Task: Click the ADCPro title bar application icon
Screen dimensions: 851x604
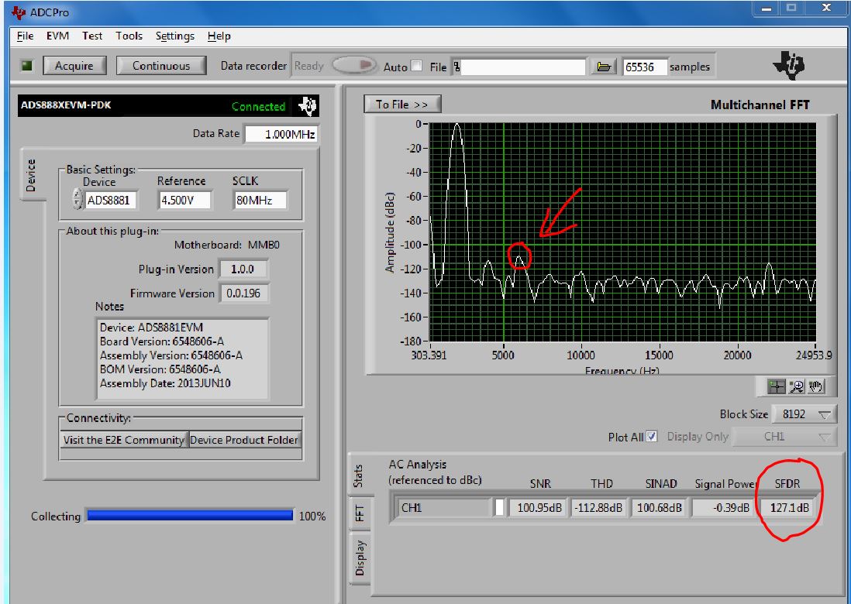Action: coord(19,12)
